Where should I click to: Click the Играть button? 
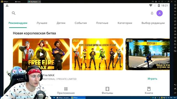[x=152, y=79]
